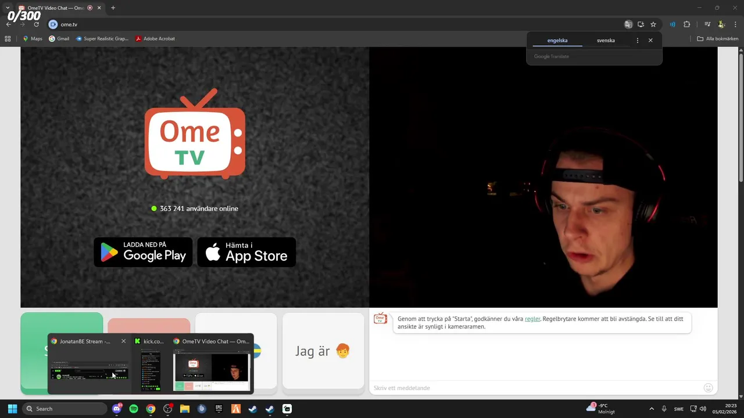Image resolution: width=744 pixels, height=418 pixels.
Task: Open the Maps bookmark
Action: click(x=33, y=39)
